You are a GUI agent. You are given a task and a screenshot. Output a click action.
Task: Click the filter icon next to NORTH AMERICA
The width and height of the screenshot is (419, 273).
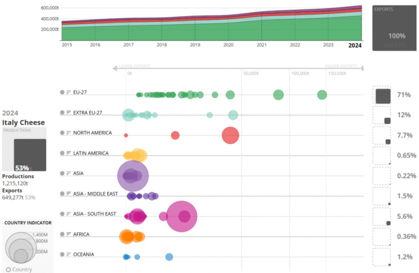point(68,133)
